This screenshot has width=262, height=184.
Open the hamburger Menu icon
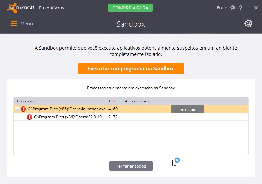14,24
